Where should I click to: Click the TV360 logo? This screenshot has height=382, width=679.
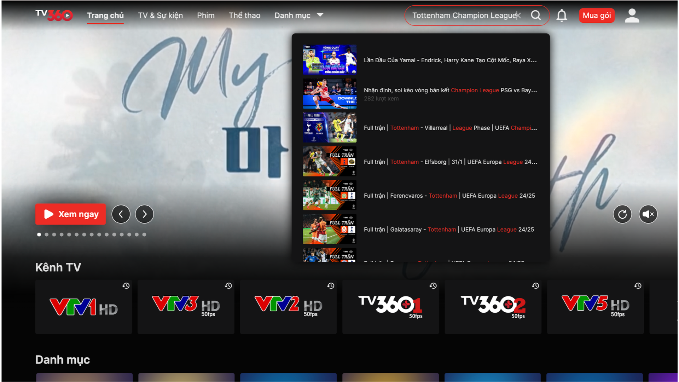pos(54,15)
